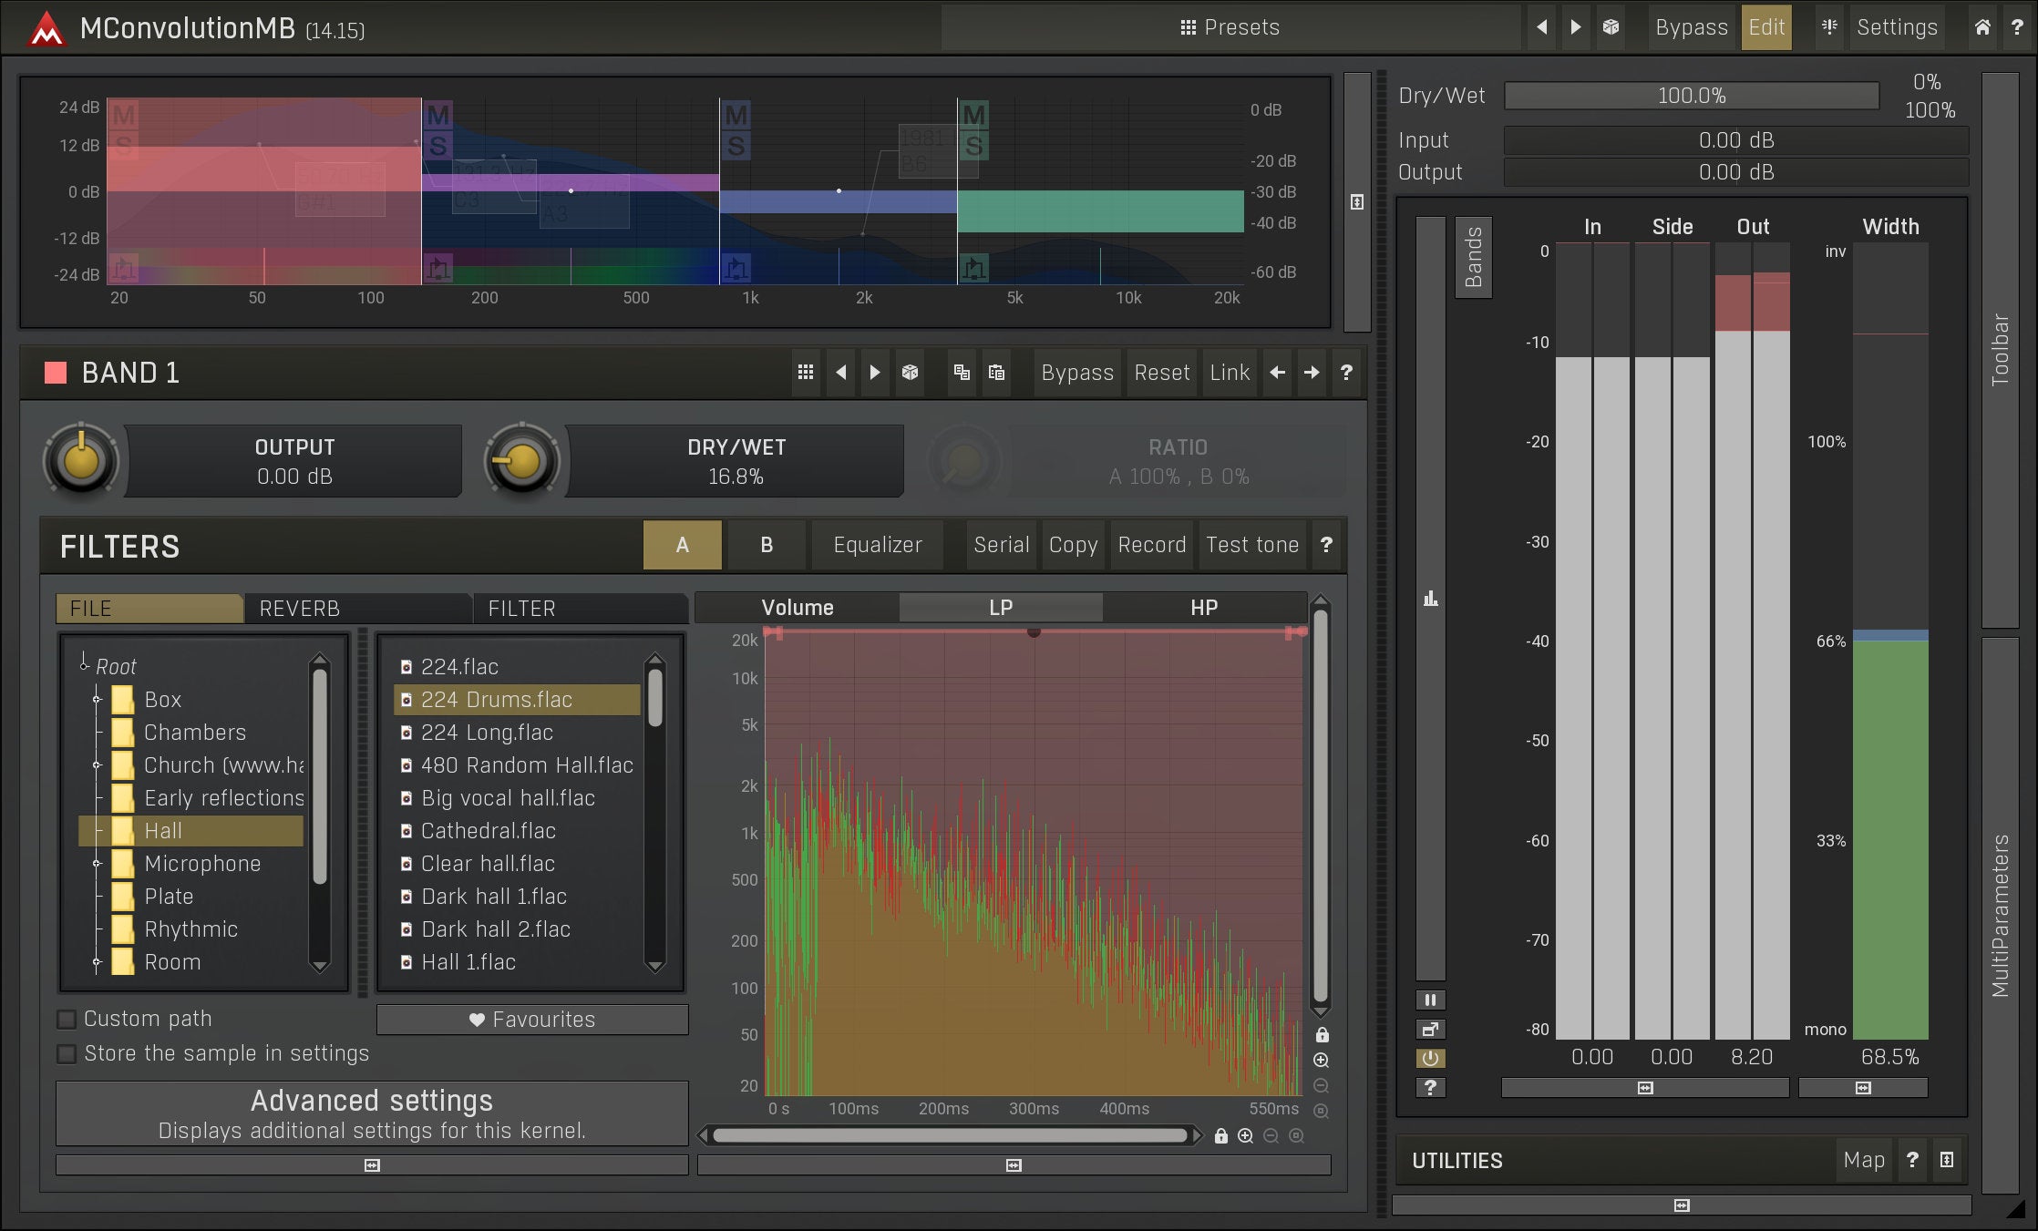Open the home icon in top bar
The height and width of the screenshot is (1231, 2038).
[1981, 27]
